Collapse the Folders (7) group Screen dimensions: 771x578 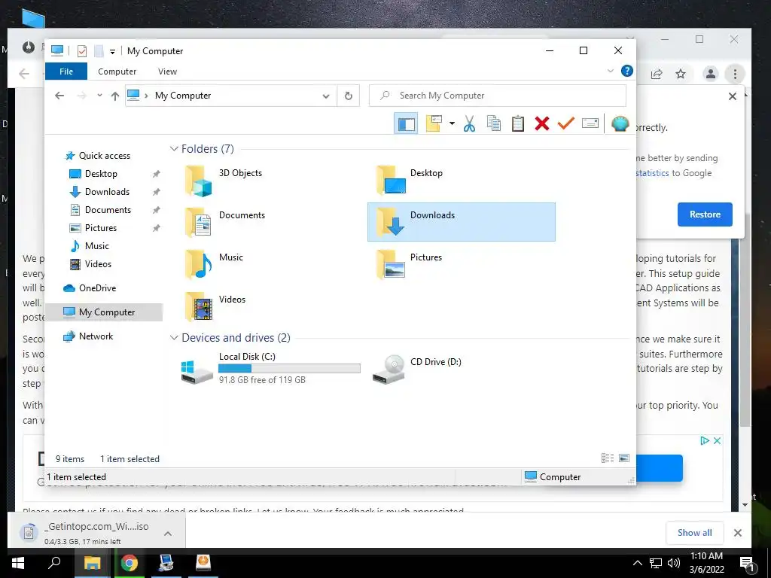click(x=174, y=149)
